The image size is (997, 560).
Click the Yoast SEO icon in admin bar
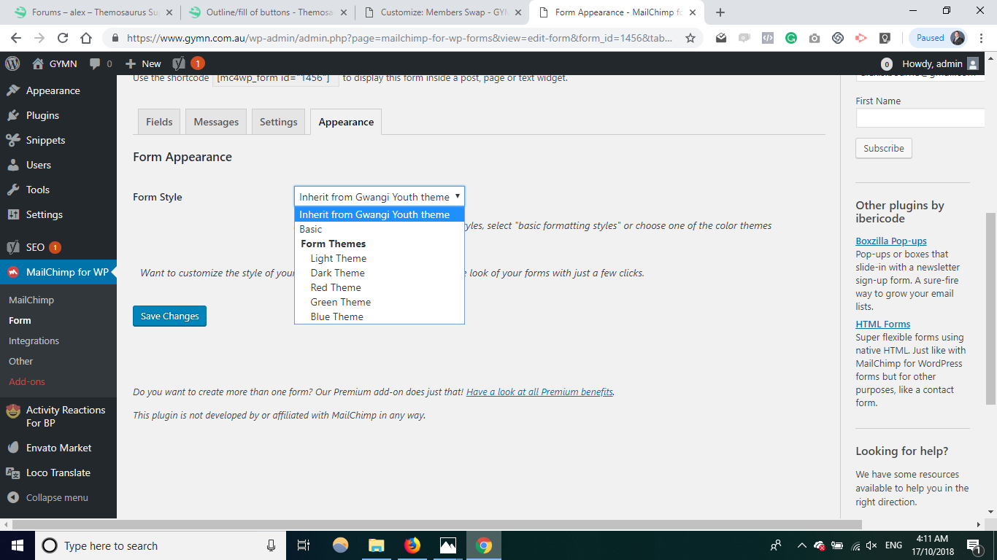(179, 63)
